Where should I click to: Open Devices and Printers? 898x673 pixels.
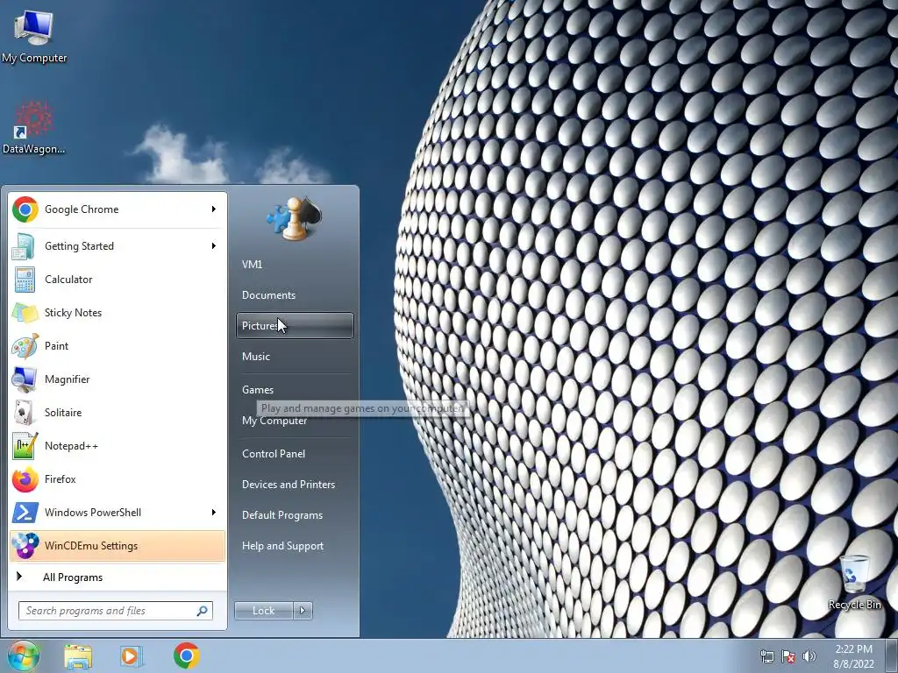point(295,485)
